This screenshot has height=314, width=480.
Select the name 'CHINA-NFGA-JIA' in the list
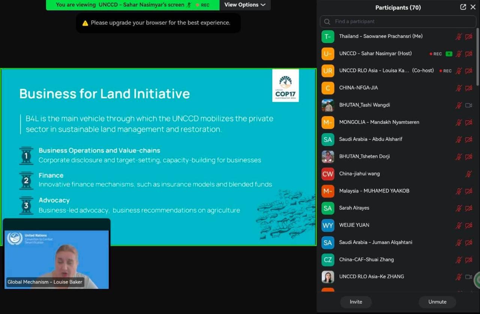(358, 88)
